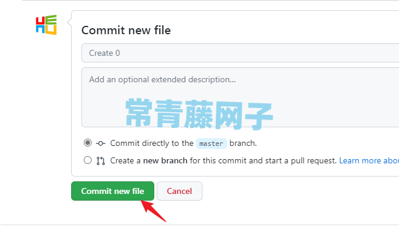This screenshot has height=230, width=399.
Task: Click the speech-bubble pointer next to the avatar
Action: click(69, 22)
